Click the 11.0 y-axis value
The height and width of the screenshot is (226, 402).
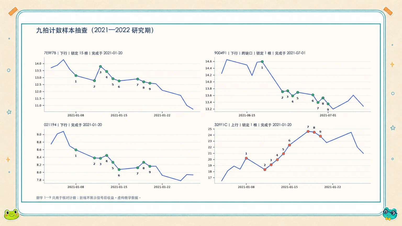coord(38,106)
